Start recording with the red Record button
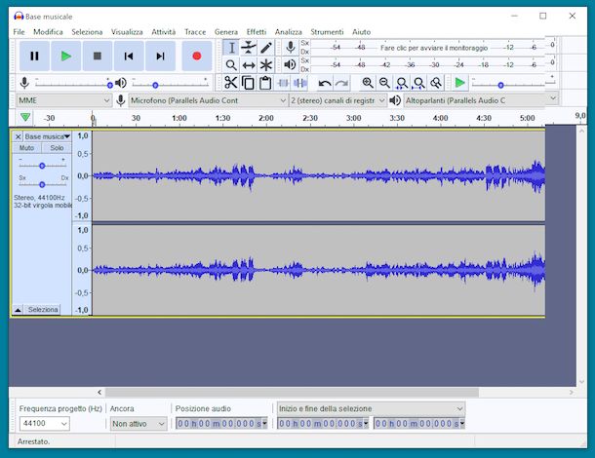 pos(197,57)
